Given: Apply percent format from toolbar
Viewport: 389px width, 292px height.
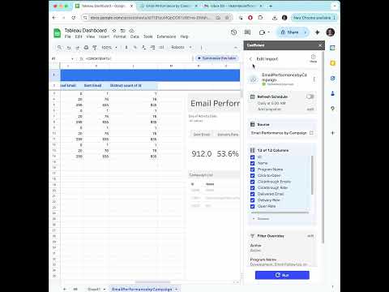Looking at the screenshot, I should [x=135, y=47].
